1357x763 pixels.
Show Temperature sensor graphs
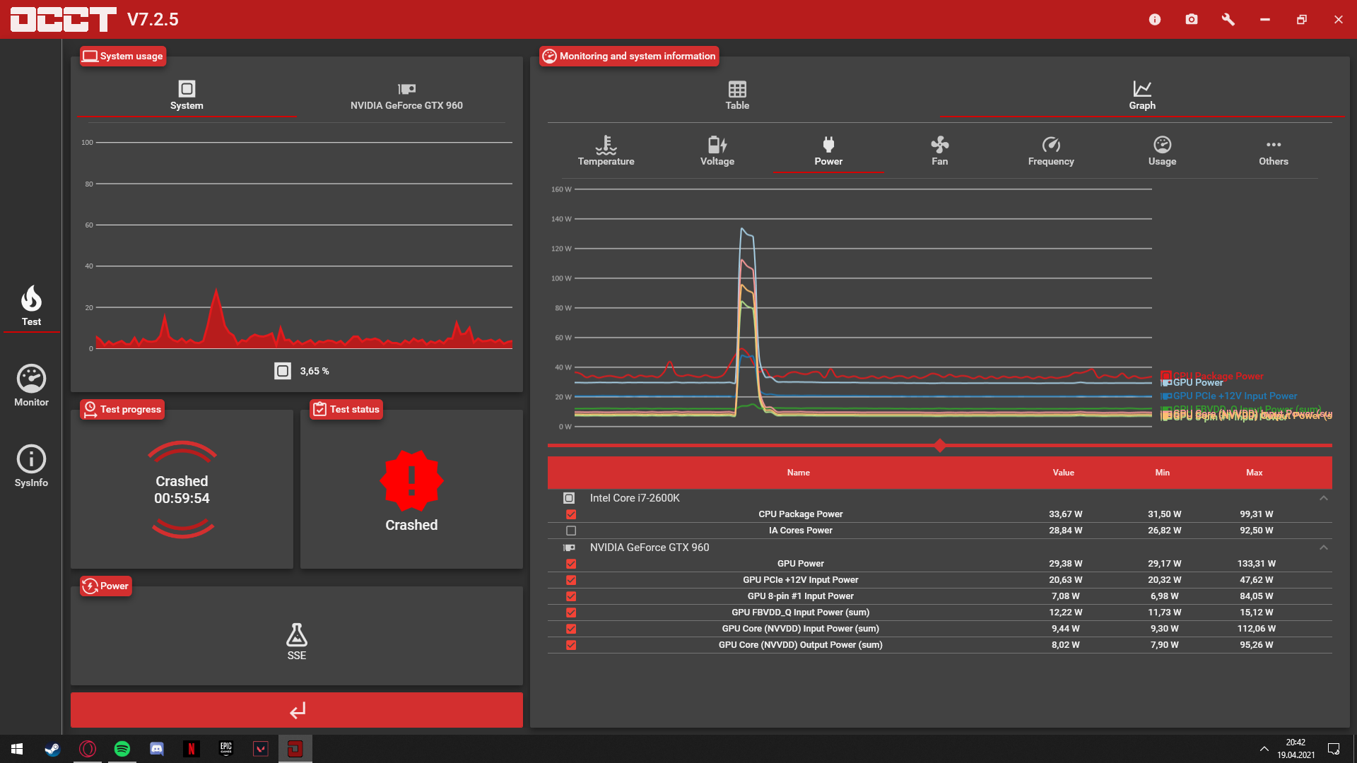pos(606,151)
